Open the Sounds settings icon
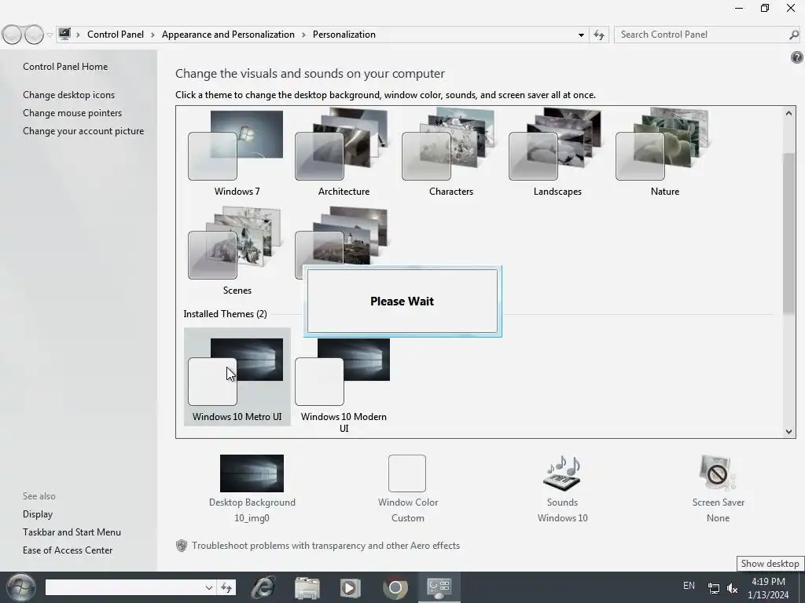805x603 pixels. (562, 473)
